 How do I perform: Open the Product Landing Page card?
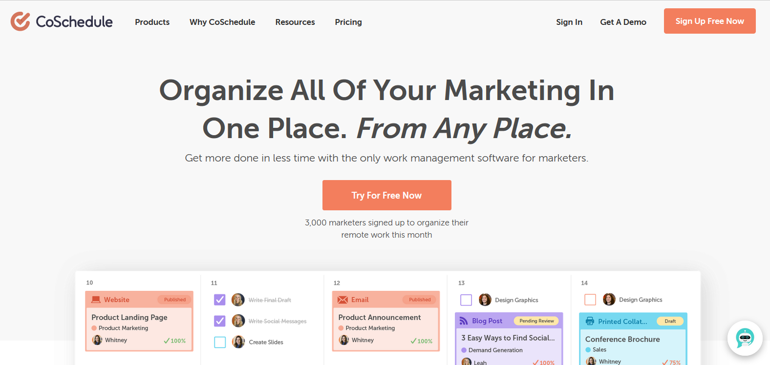pos(139,321)
